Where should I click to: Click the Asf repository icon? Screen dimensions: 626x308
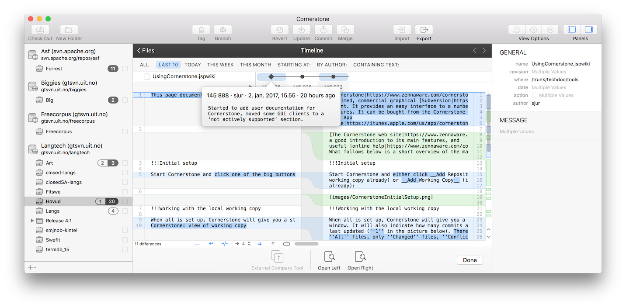[x=33, y=55]
